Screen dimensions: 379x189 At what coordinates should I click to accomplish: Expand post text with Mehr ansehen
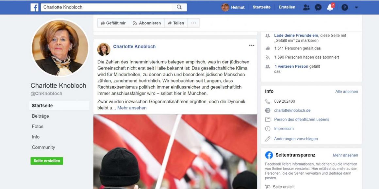pos(132,108)
